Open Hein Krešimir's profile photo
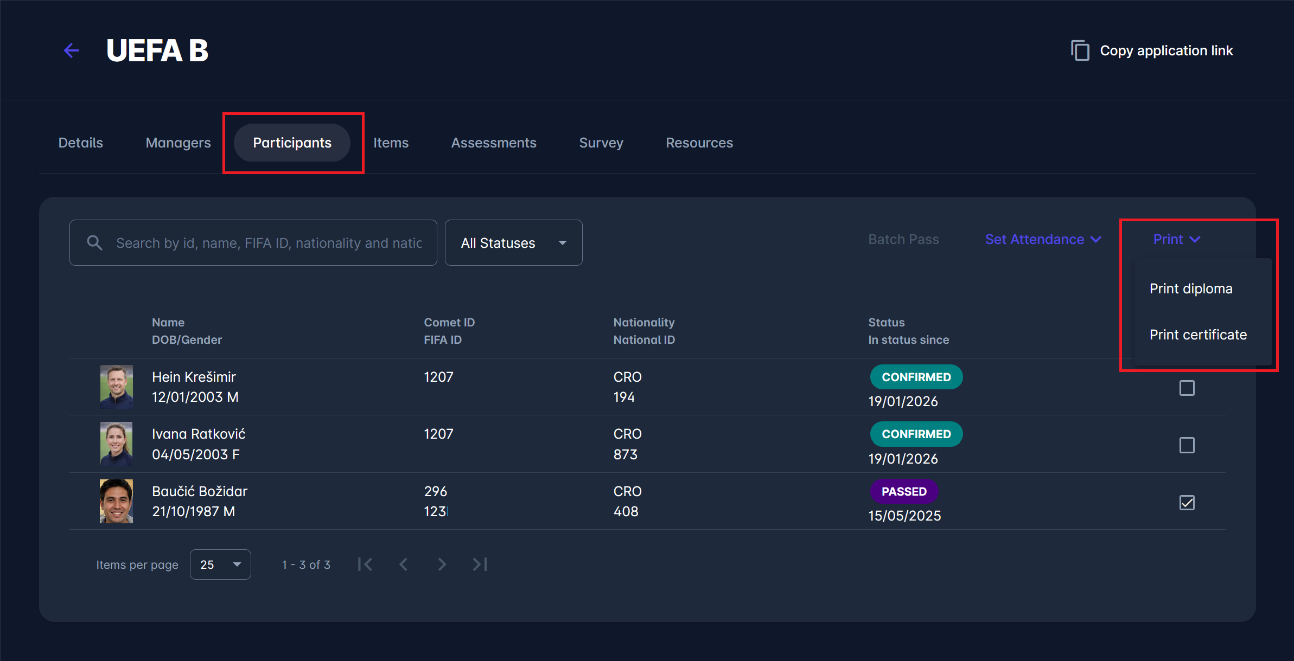Screen dimensions: 1294x661 [116, 387]
